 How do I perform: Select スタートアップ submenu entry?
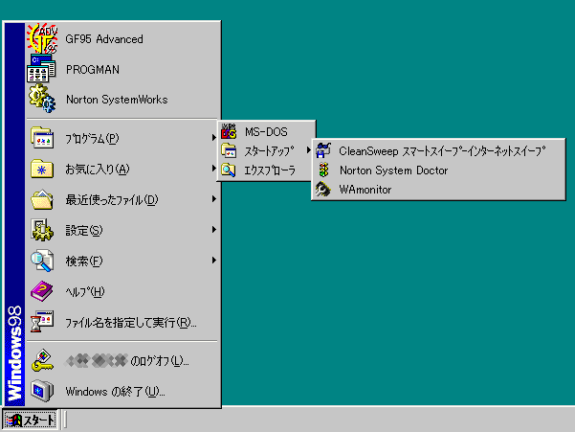click(266, 150)
